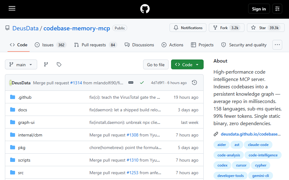Select the claude-code topic tag
This screenshot has width=289, height=180.
pos(258,145)
